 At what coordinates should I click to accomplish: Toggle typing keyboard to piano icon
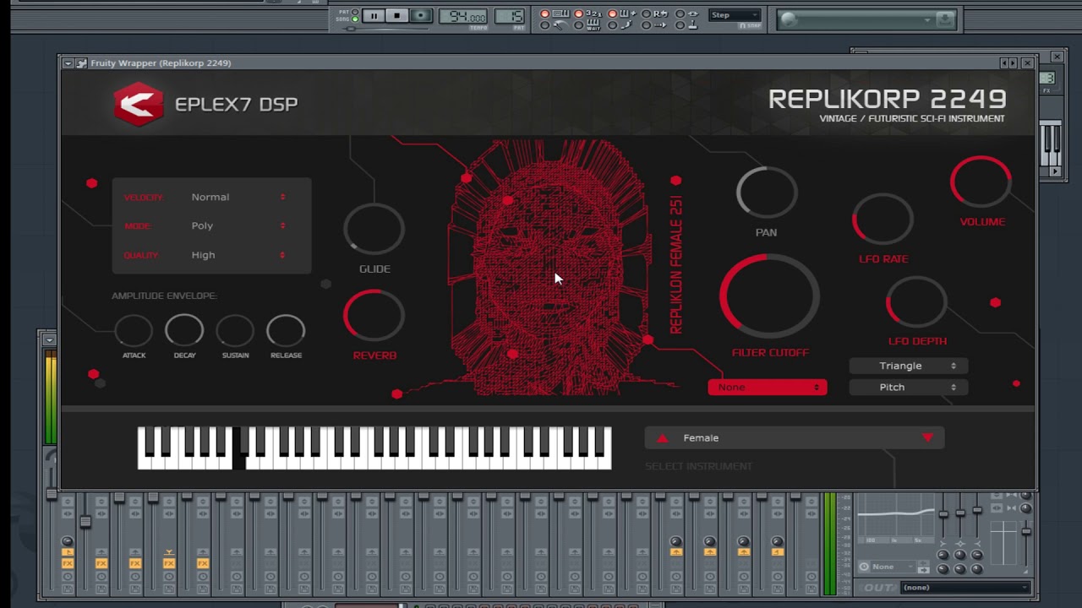(x=561, y=14)
